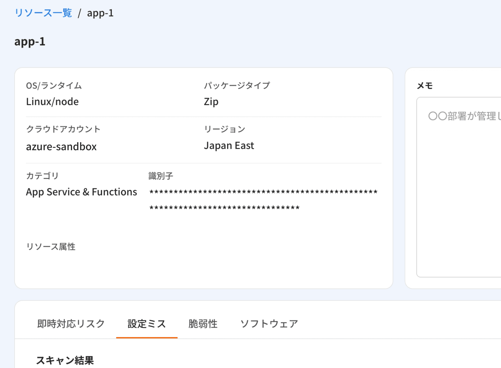Select the app-1 page title
Image resolution: width=501 pixels, height=368 pixels.
point(29,42)
